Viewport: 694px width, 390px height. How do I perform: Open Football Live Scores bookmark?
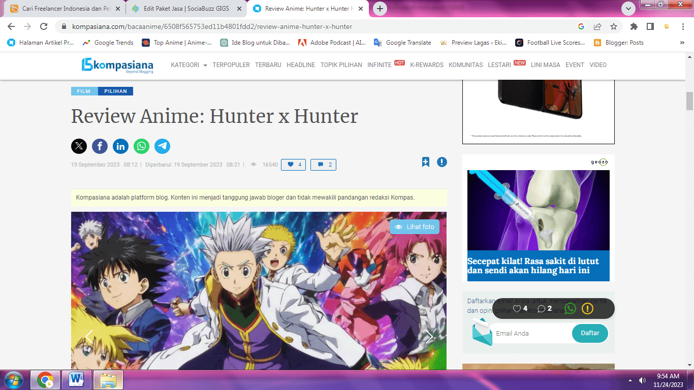[551, 43]
